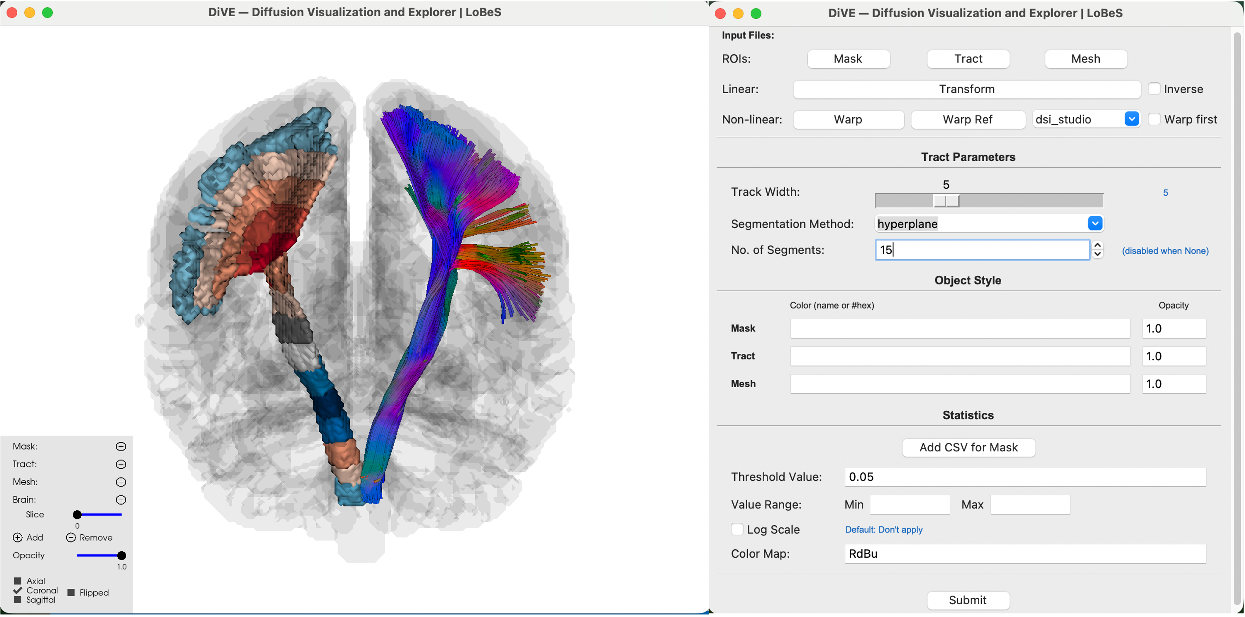Click the Value Range Max field
The width and height of the screenshot is (1245, 617).
click(x=1030, y=505)
